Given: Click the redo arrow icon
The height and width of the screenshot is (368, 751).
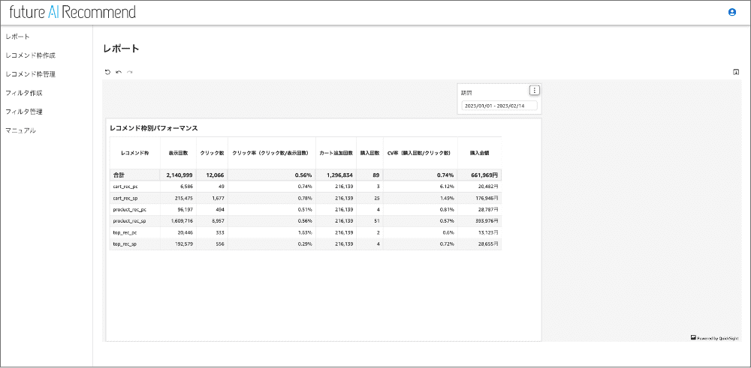Looking at the screenshot, I should [130, 72].
